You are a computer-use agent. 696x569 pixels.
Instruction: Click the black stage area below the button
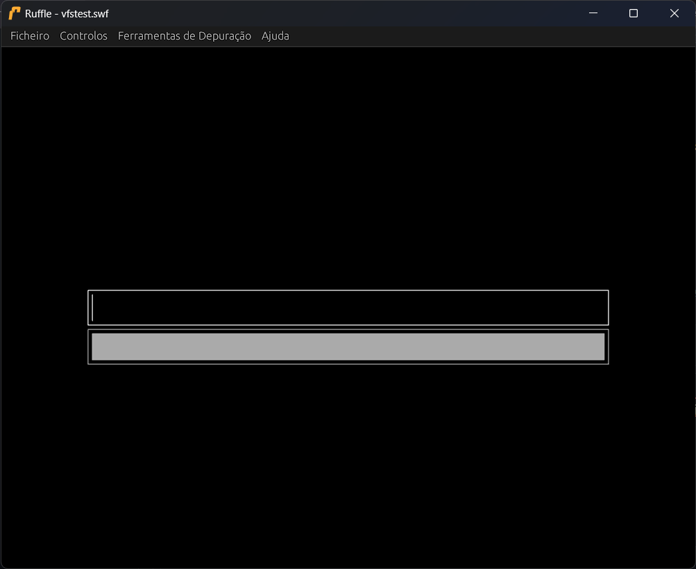pos(347,452)
